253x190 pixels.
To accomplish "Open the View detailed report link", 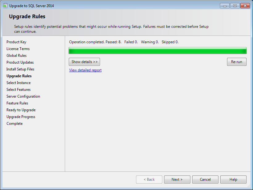I will [x=85, y=70].
